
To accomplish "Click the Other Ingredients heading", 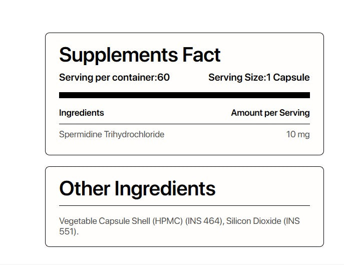I will (137, 188).
